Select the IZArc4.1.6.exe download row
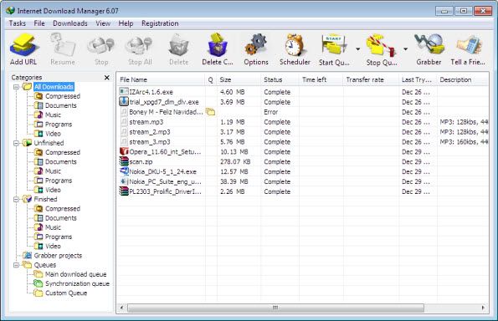 [303, 92]
